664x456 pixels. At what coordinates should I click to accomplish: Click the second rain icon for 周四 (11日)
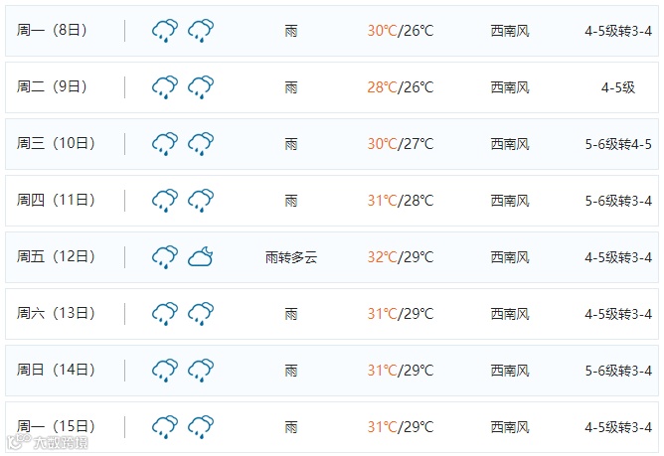point(201,201)
